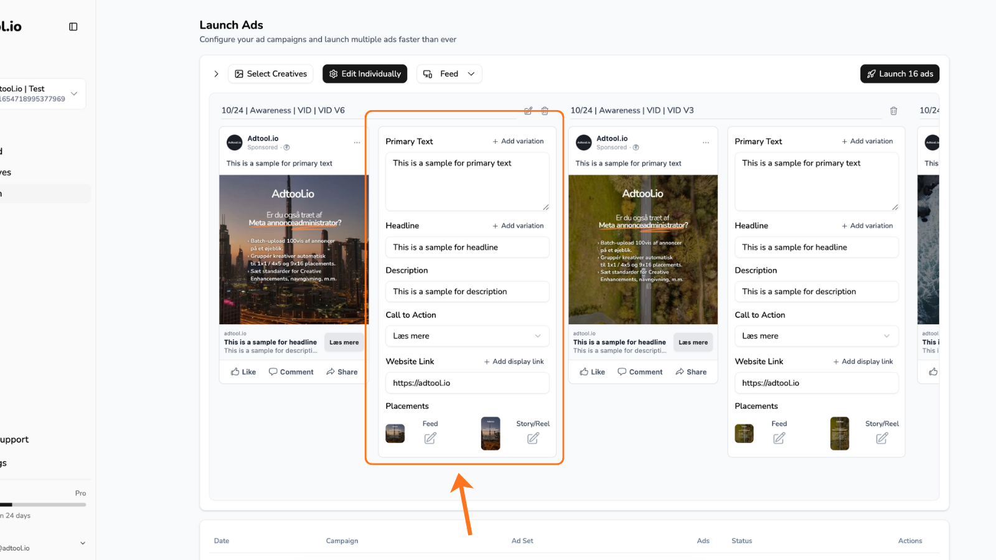The height and width of the screenshot is (560, 996).
Task: Click the Status column header
Action: coord(741,541)
